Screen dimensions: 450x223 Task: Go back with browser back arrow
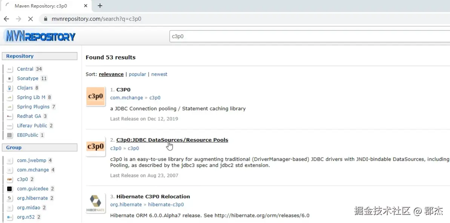point(6,19)
